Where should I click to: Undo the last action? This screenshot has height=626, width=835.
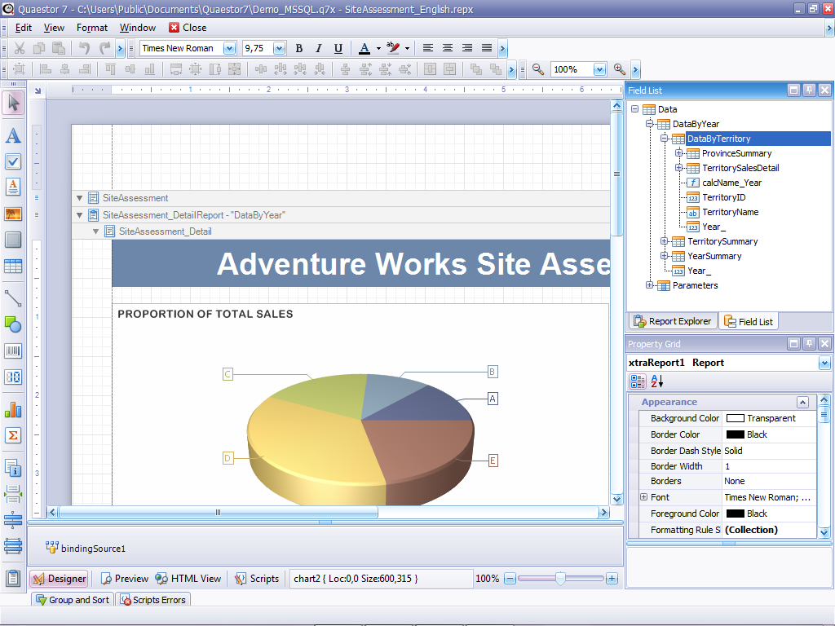(84, 48)
